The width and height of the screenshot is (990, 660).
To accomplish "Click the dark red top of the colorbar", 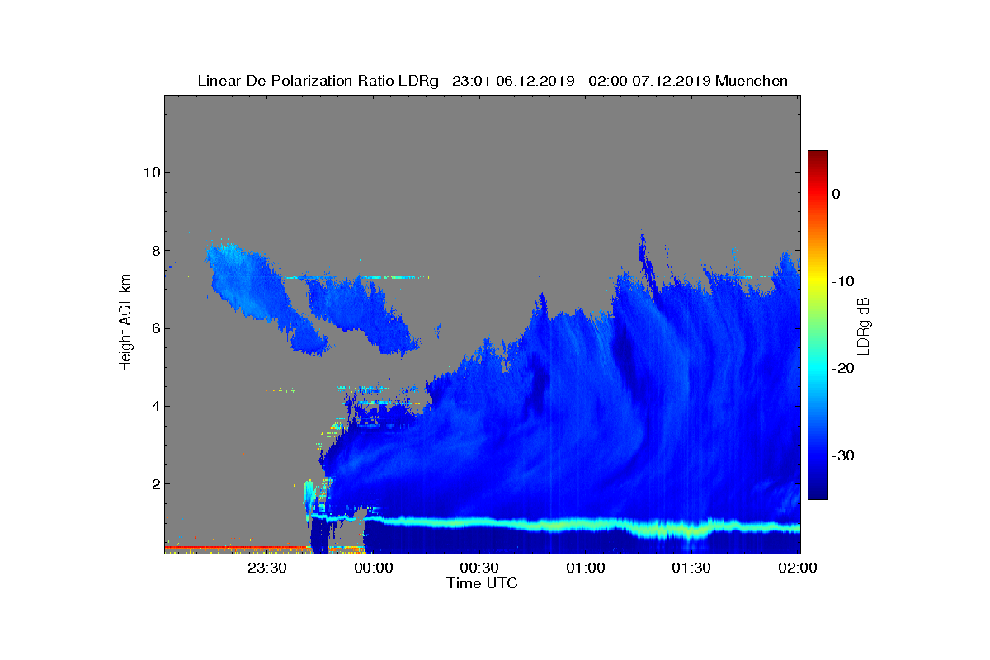I will pos(818,155).
